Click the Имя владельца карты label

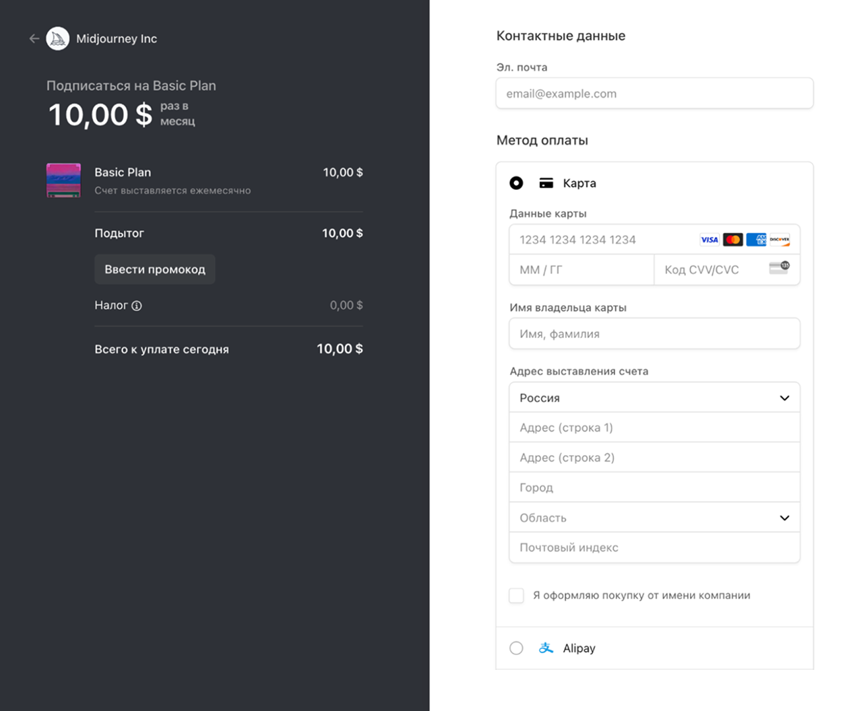[x=568, y=308]
